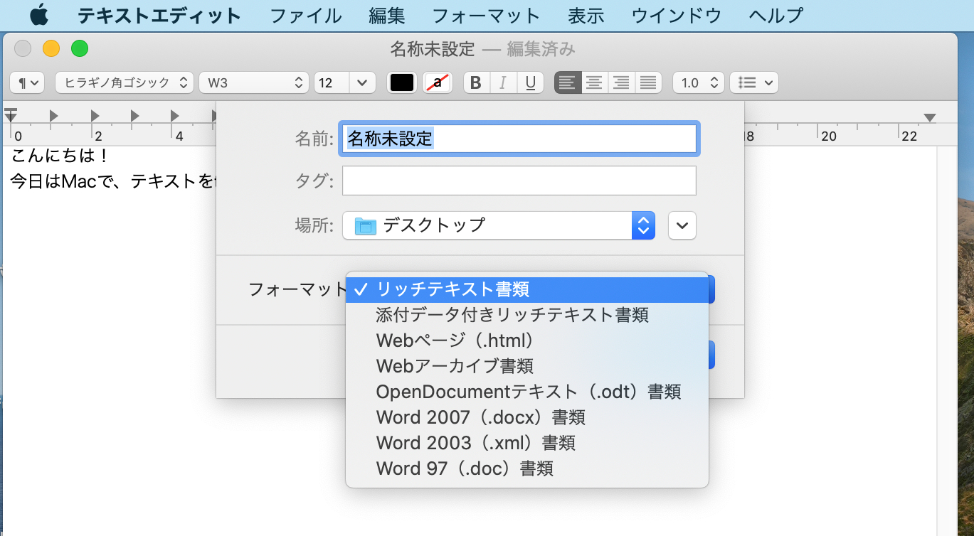Click the document title 名称未設定
Image resolution: width=974 pixels, height=536 pixels.
click(x=433, y=48)
